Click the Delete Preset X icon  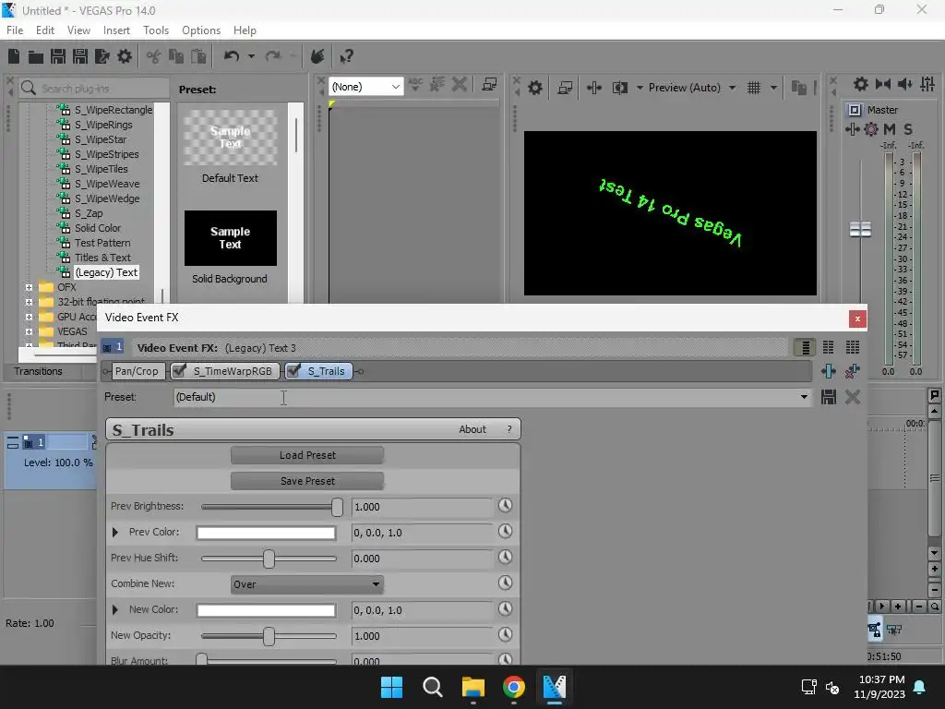[852, 397]
